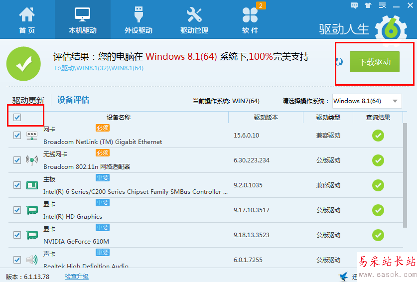Select driver version 6.30.223.234
This screenshot has width=417, height=282.
click(x=251, y=160)
